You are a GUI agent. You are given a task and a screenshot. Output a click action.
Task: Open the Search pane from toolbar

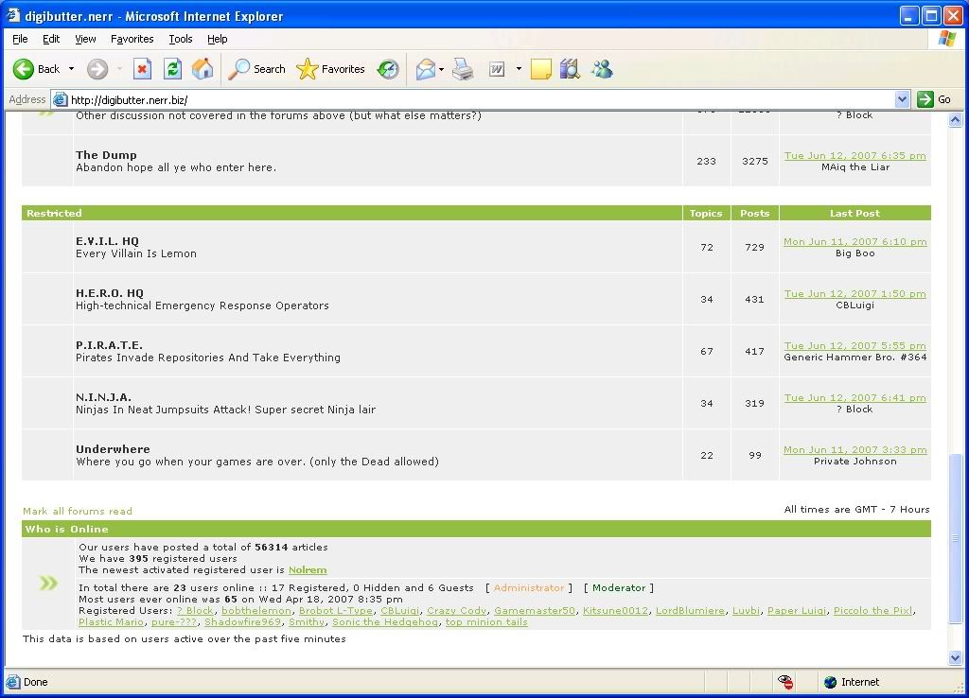point(257,69)
